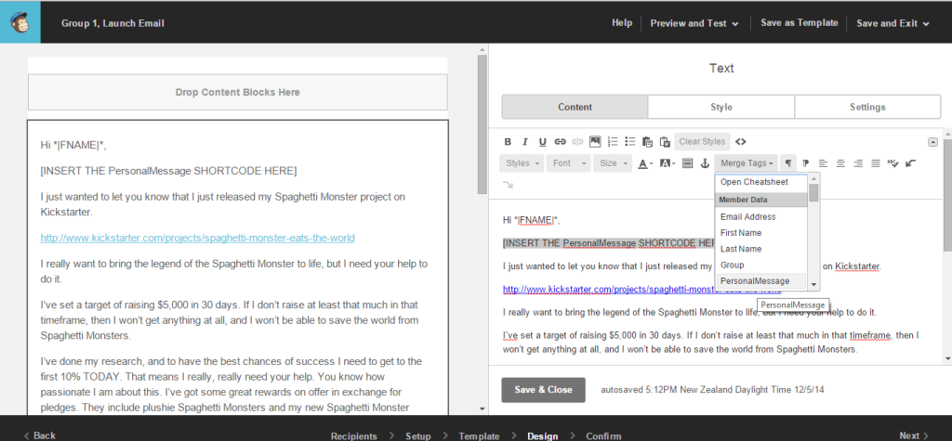This screenshot has width=952, height=441.
Task: Switch to the Content tab
Action: click(x=575, y=107)
